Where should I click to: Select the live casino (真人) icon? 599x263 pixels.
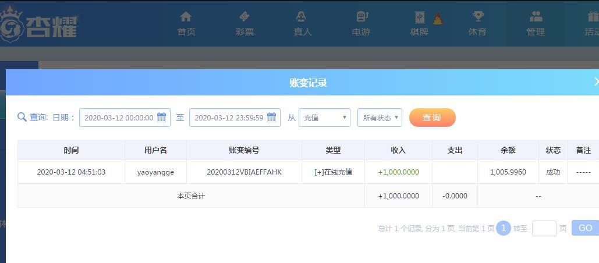point(302,17)
